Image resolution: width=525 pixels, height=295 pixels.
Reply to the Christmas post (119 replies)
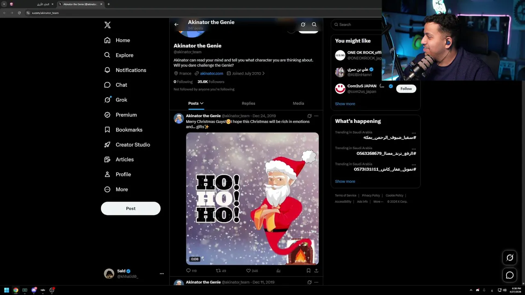192,271
